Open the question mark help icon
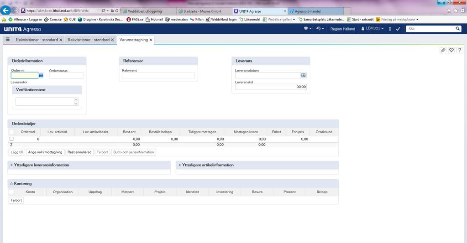Screen dimensions: 467x243 [x=460, y=50]
